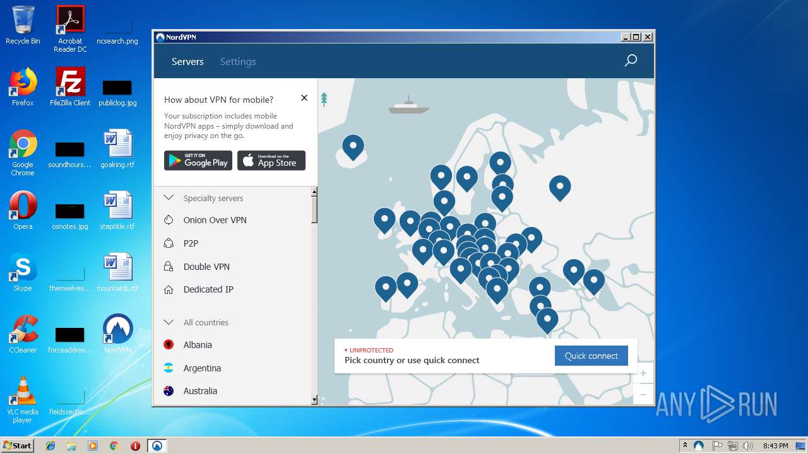The image size is (808, 454).
Task: Collapse the All countries section chevron
Action: [169, 322]
